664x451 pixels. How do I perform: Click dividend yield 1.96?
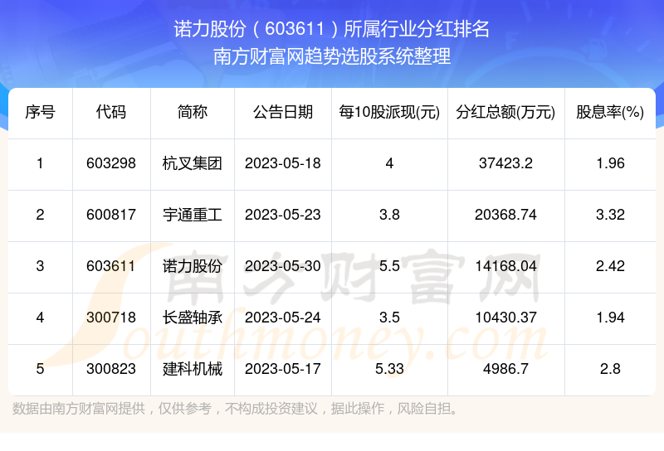point(610,163)
